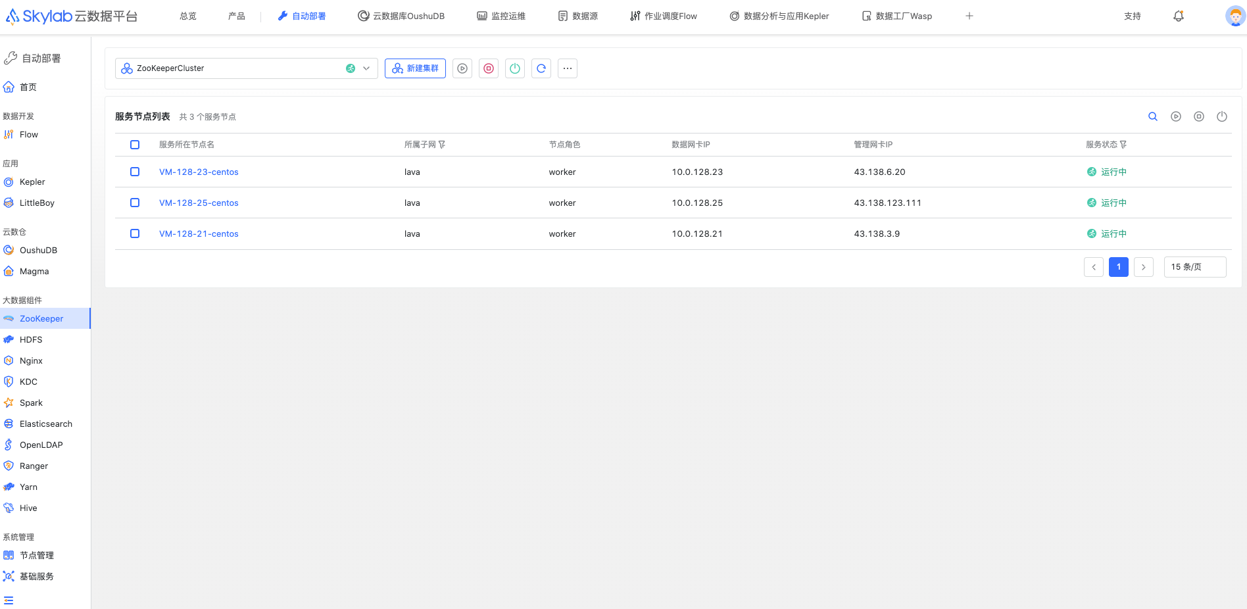The width and height of the screenshot is (1247, 609).
Task: Open the VM-128-25-centos node link
Action: [x=199, y=203]
